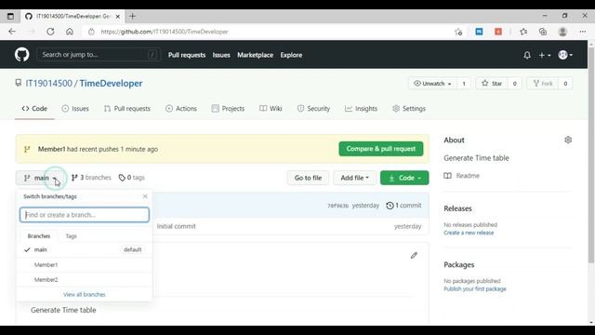Click the red extension icon in toolbar
This screenshot has height=335, width=595.
point(498,32)
